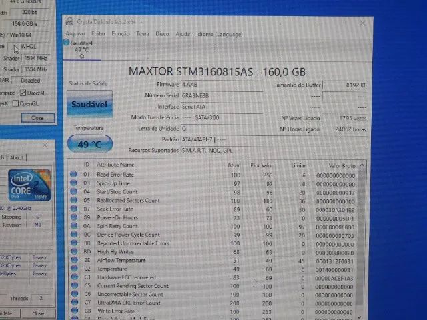Click the Valor Bruto column header

[342, 166]
